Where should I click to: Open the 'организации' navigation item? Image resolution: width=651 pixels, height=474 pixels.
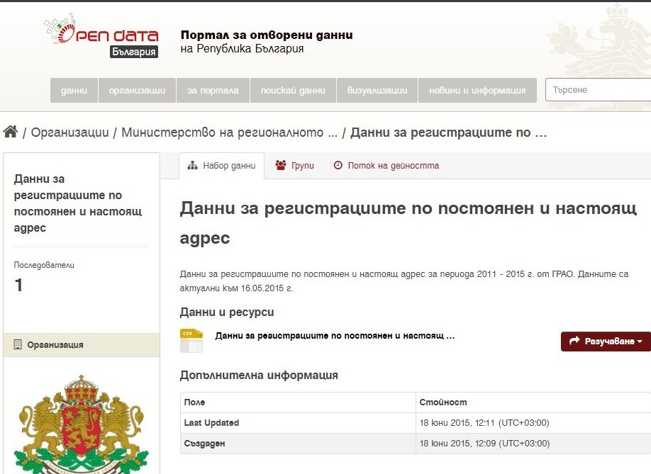click(137, 90)
